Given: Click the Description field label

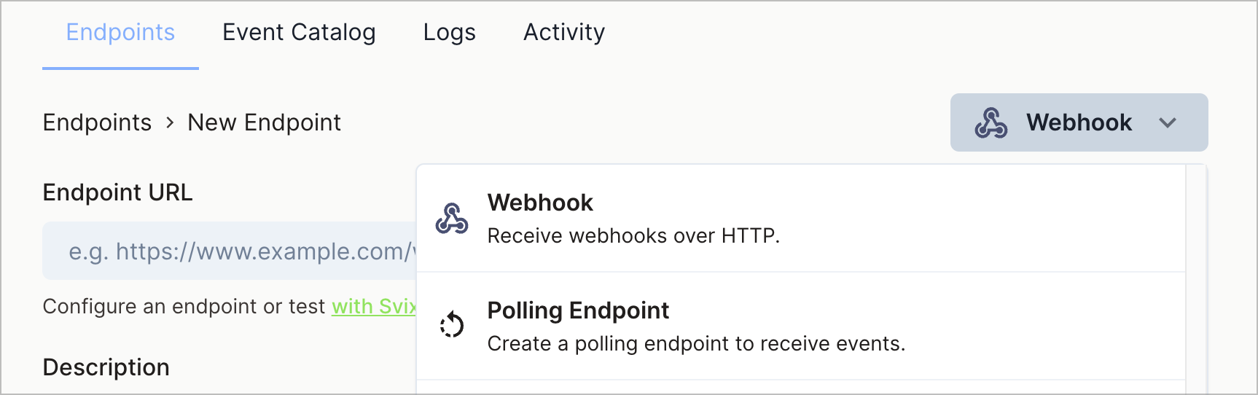Looking at the screenshot, I should 106,367.
